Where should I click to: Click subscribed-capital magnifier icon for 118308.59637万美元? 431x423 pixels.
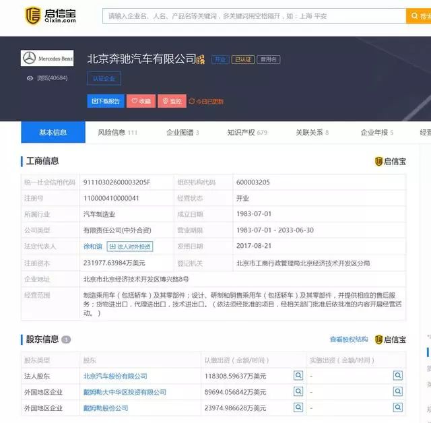coord(298,375)
